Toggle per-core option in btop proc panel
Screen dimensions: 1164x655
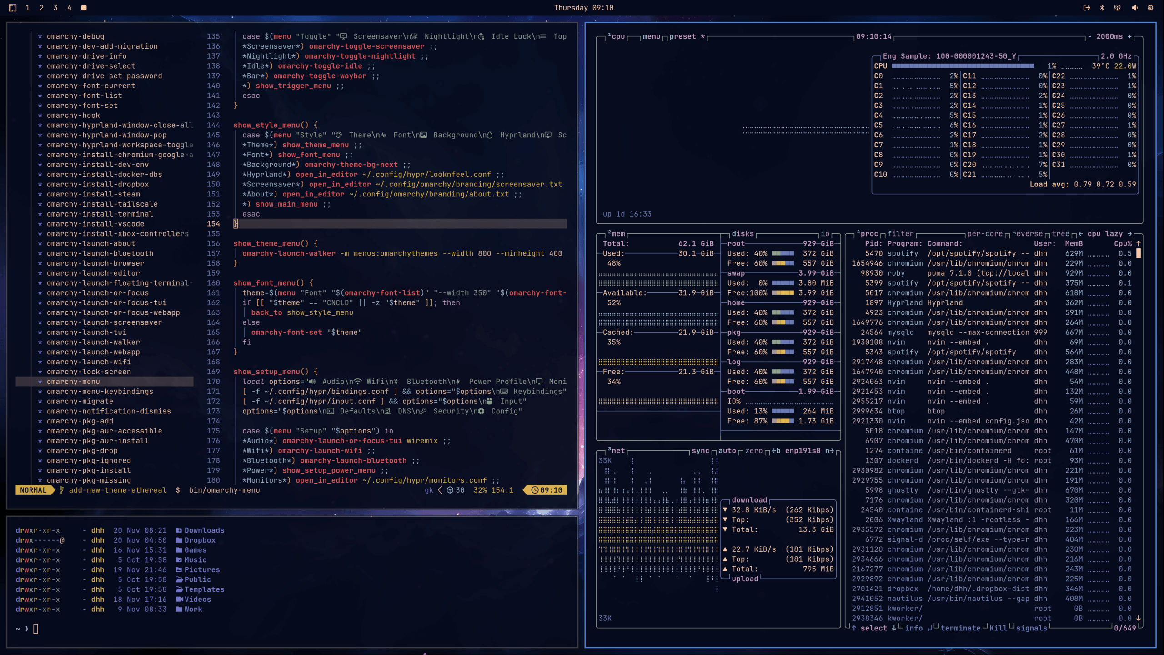[x=984, y=234]
